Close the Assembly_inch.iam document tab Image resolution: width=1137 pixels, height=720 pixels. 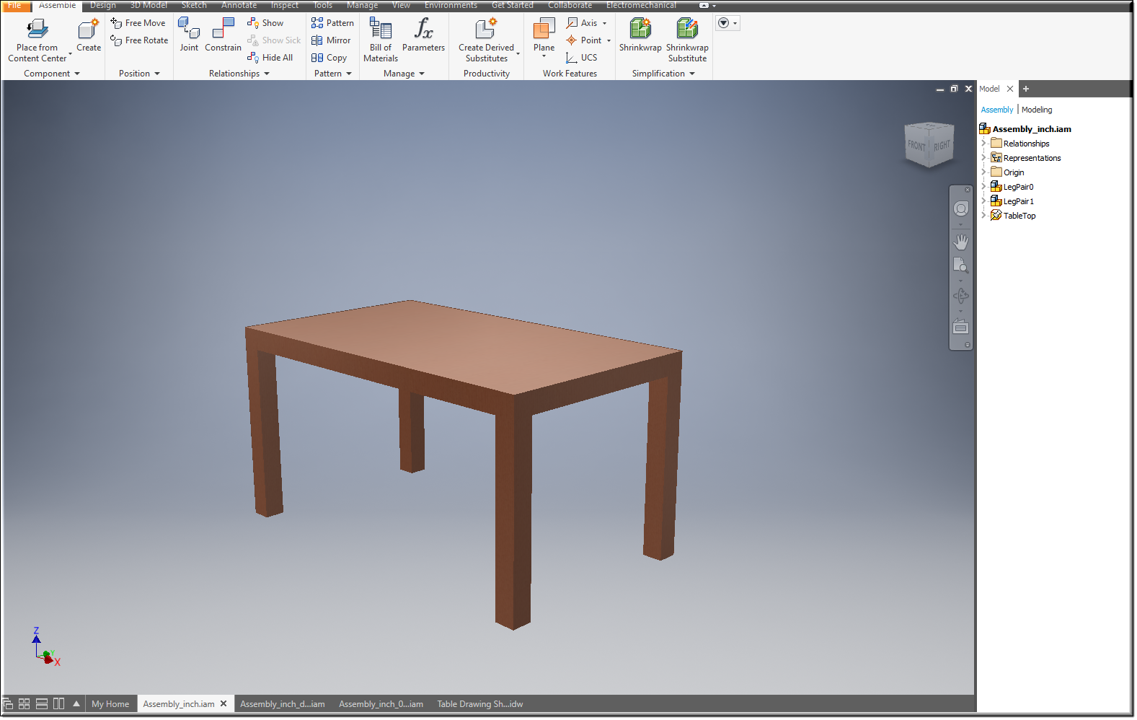click(x=224, y=703)
